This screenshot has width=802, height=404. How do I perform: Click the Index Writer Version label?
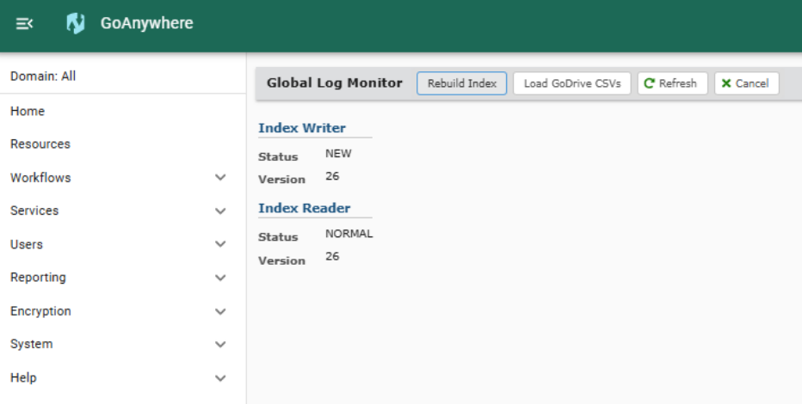[281, 180]
